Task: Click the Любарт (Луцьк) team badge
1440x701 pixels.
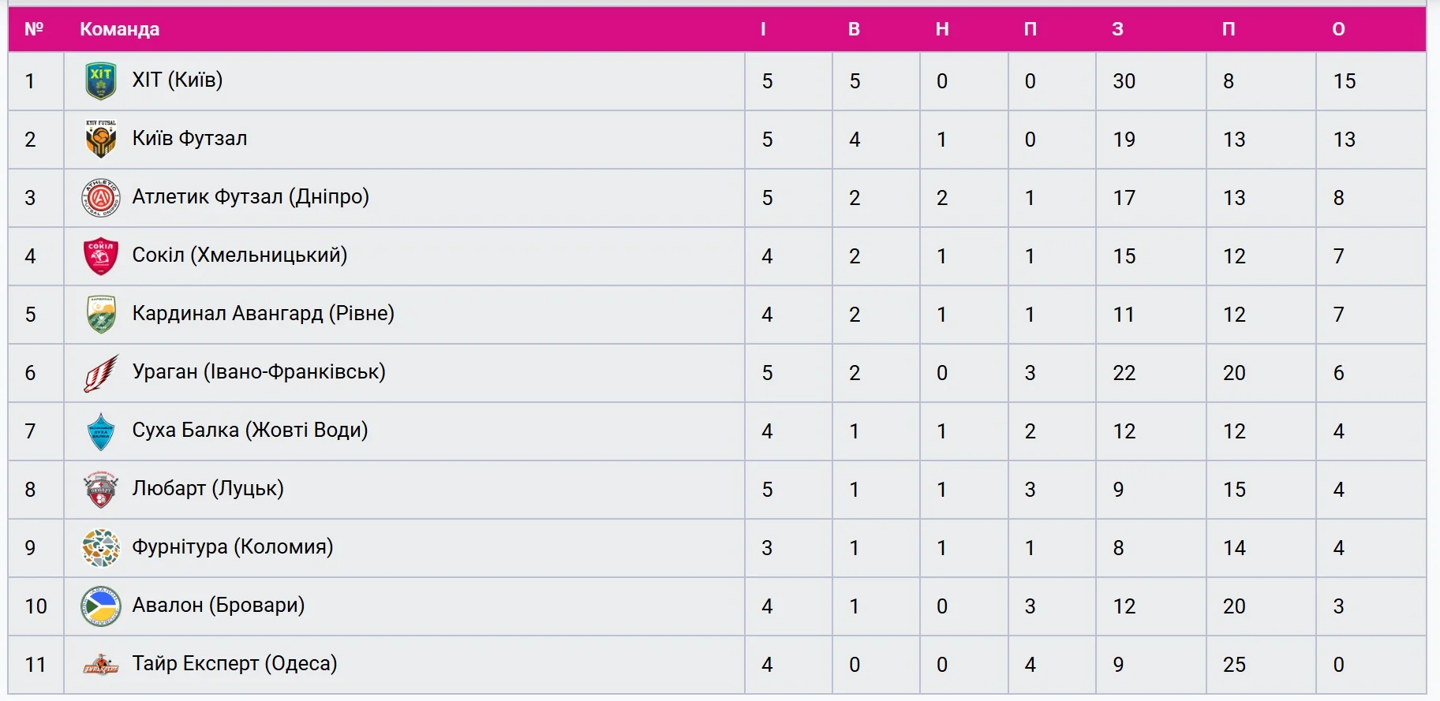Action: coord(101,490)
